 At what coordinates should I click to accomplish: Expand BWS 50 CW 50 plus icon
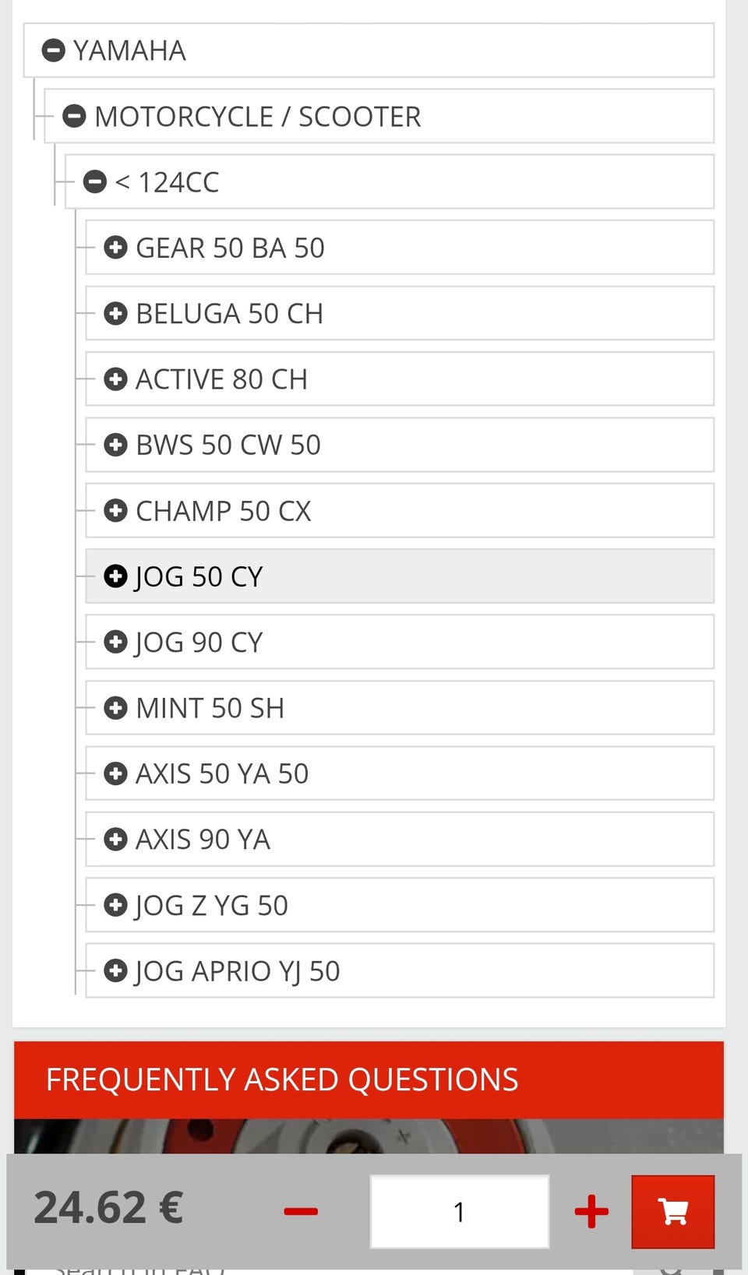coord(115,445)
